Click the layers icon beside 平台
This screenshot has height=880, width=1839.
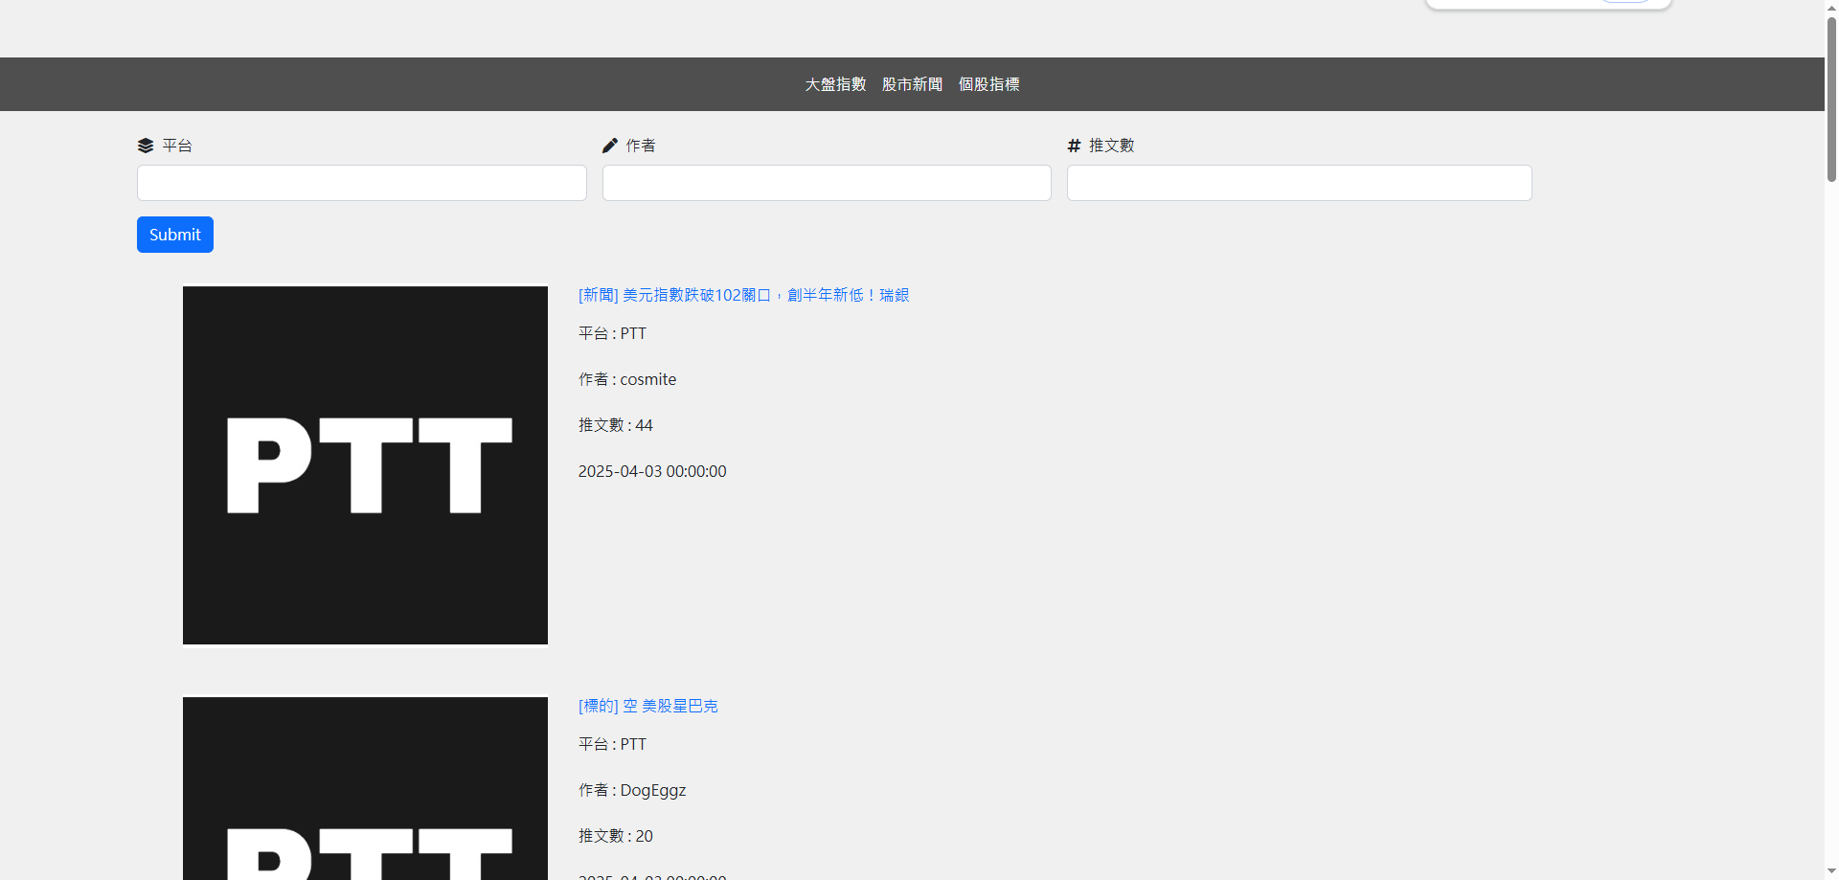point(146,146)
